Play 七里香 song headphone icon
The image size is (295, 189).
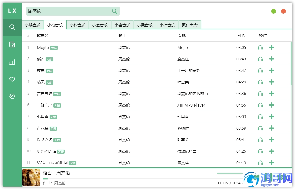[260, 117]
